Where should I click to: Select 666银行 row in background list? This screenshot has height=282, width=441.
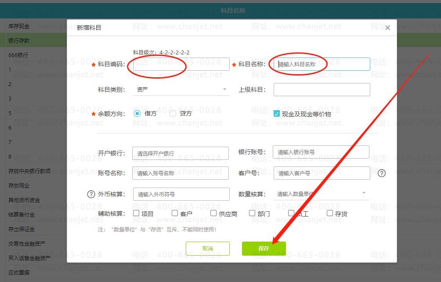[33, 55]
